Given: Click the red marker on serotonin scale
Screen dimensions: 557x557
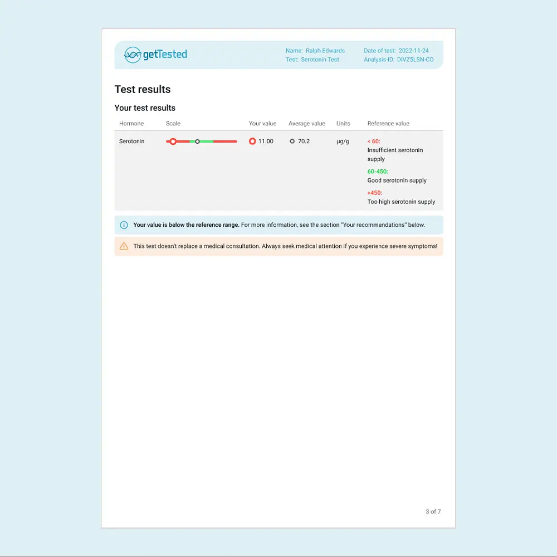Looking at the screenshot, I should [173, 141].
